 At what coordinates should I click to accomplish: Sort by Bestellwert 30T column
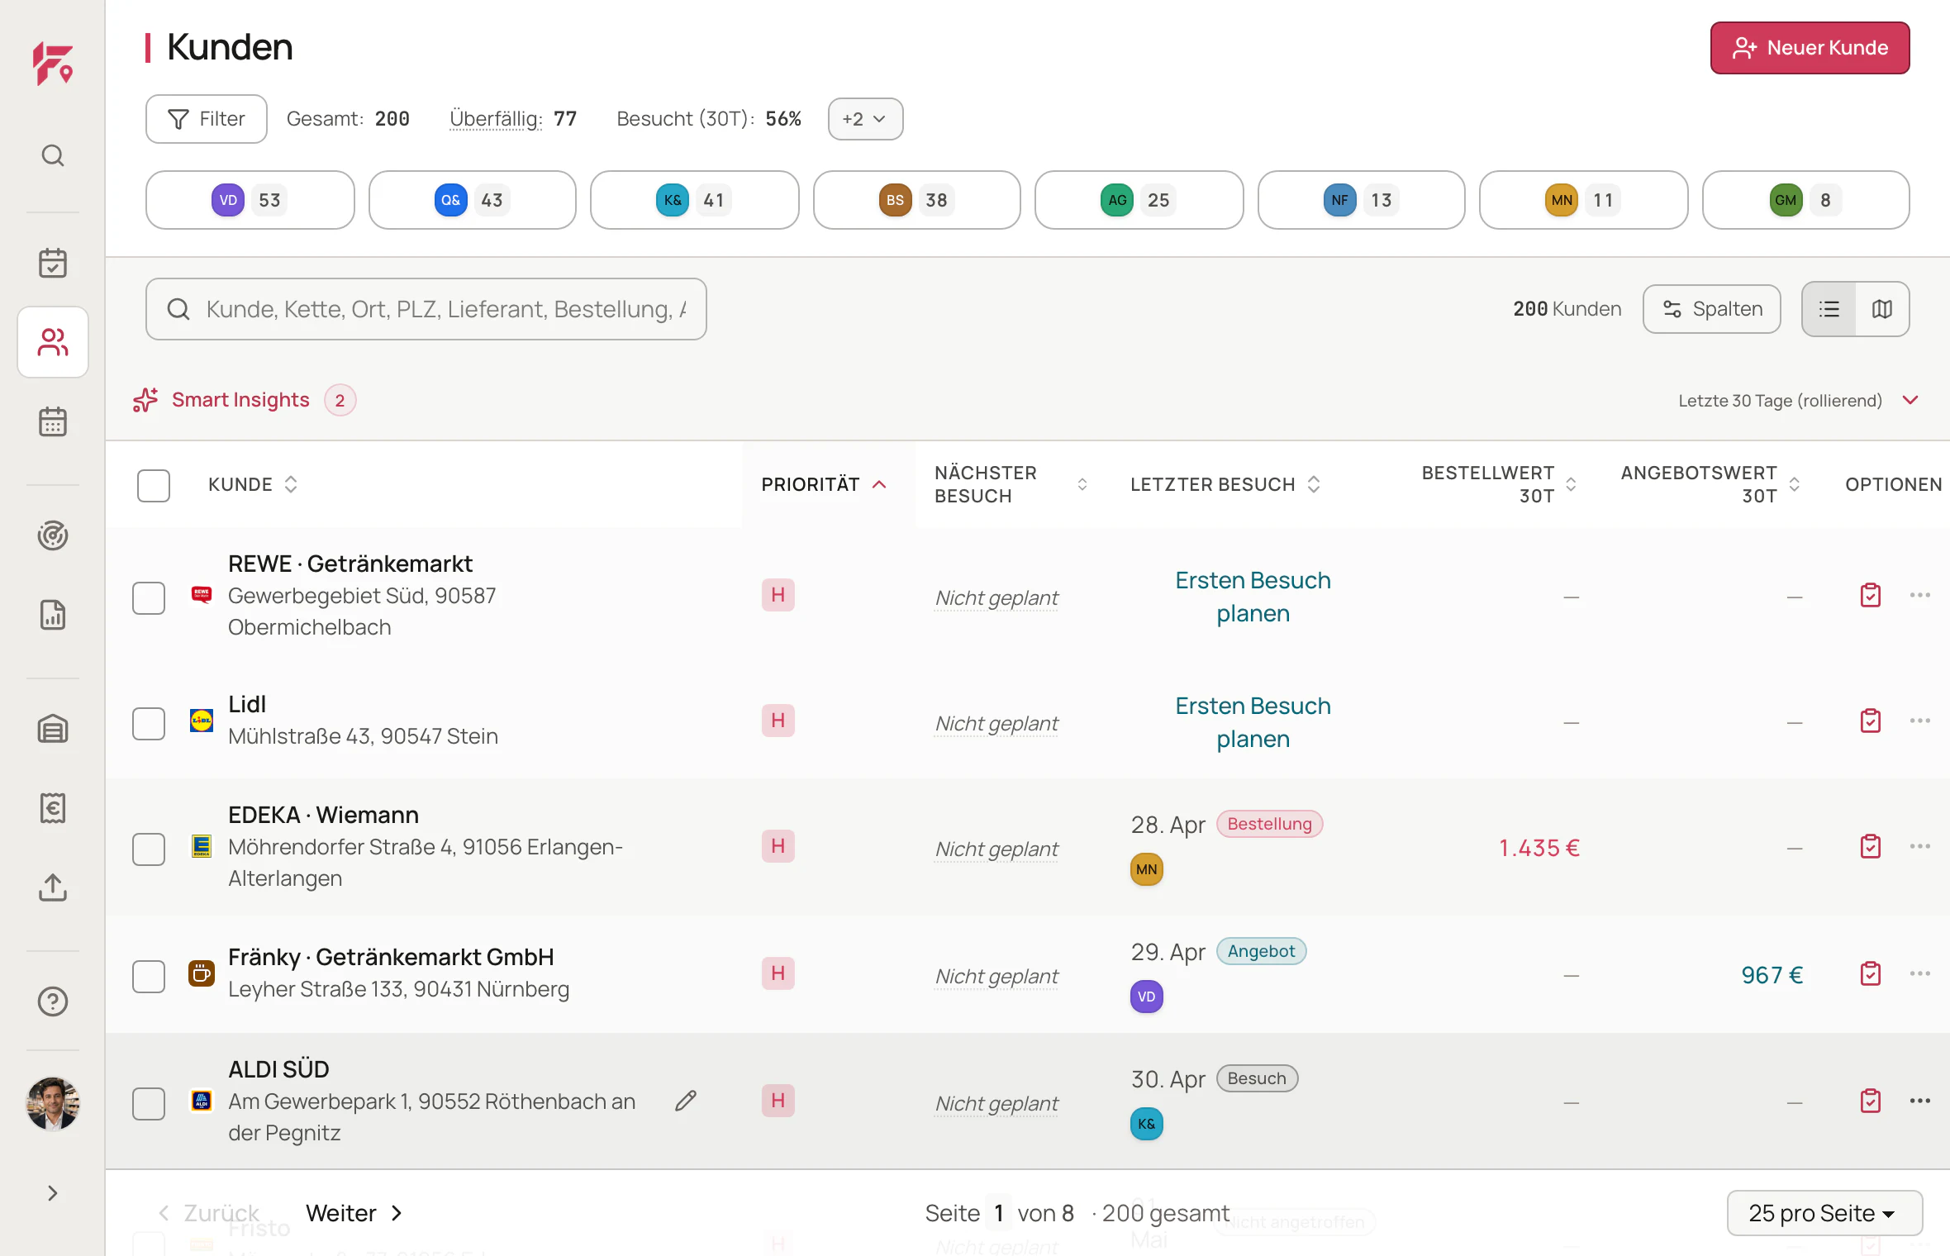(1499, 484)
